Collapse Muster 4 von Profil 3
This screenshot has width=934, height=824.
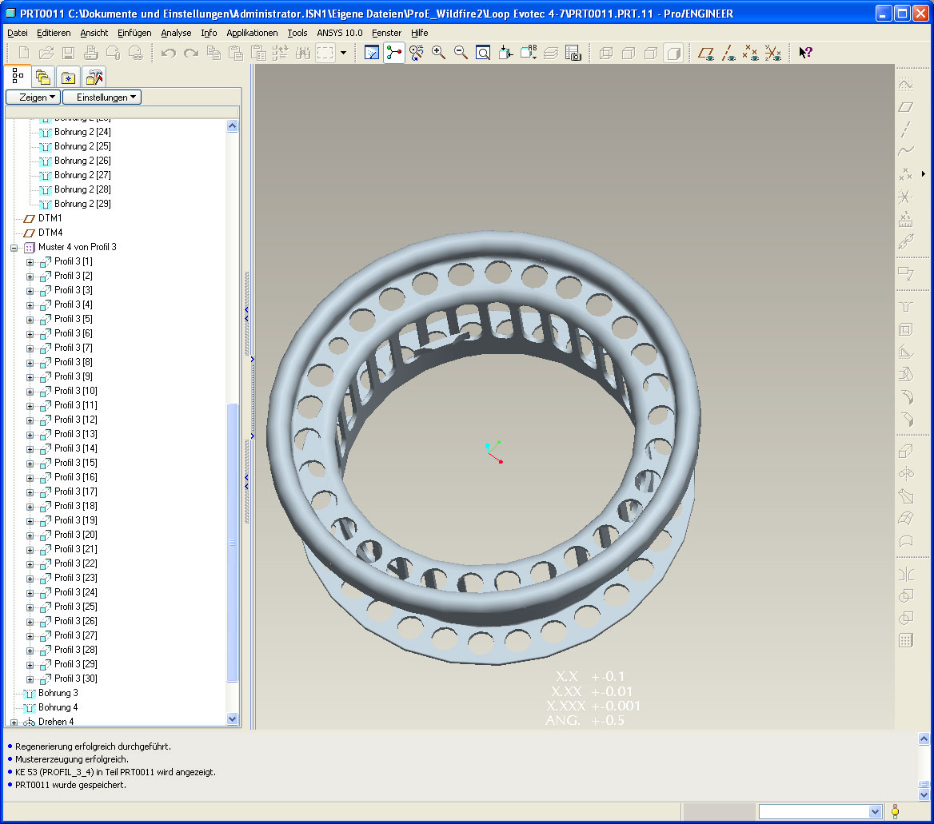point(14,248)
